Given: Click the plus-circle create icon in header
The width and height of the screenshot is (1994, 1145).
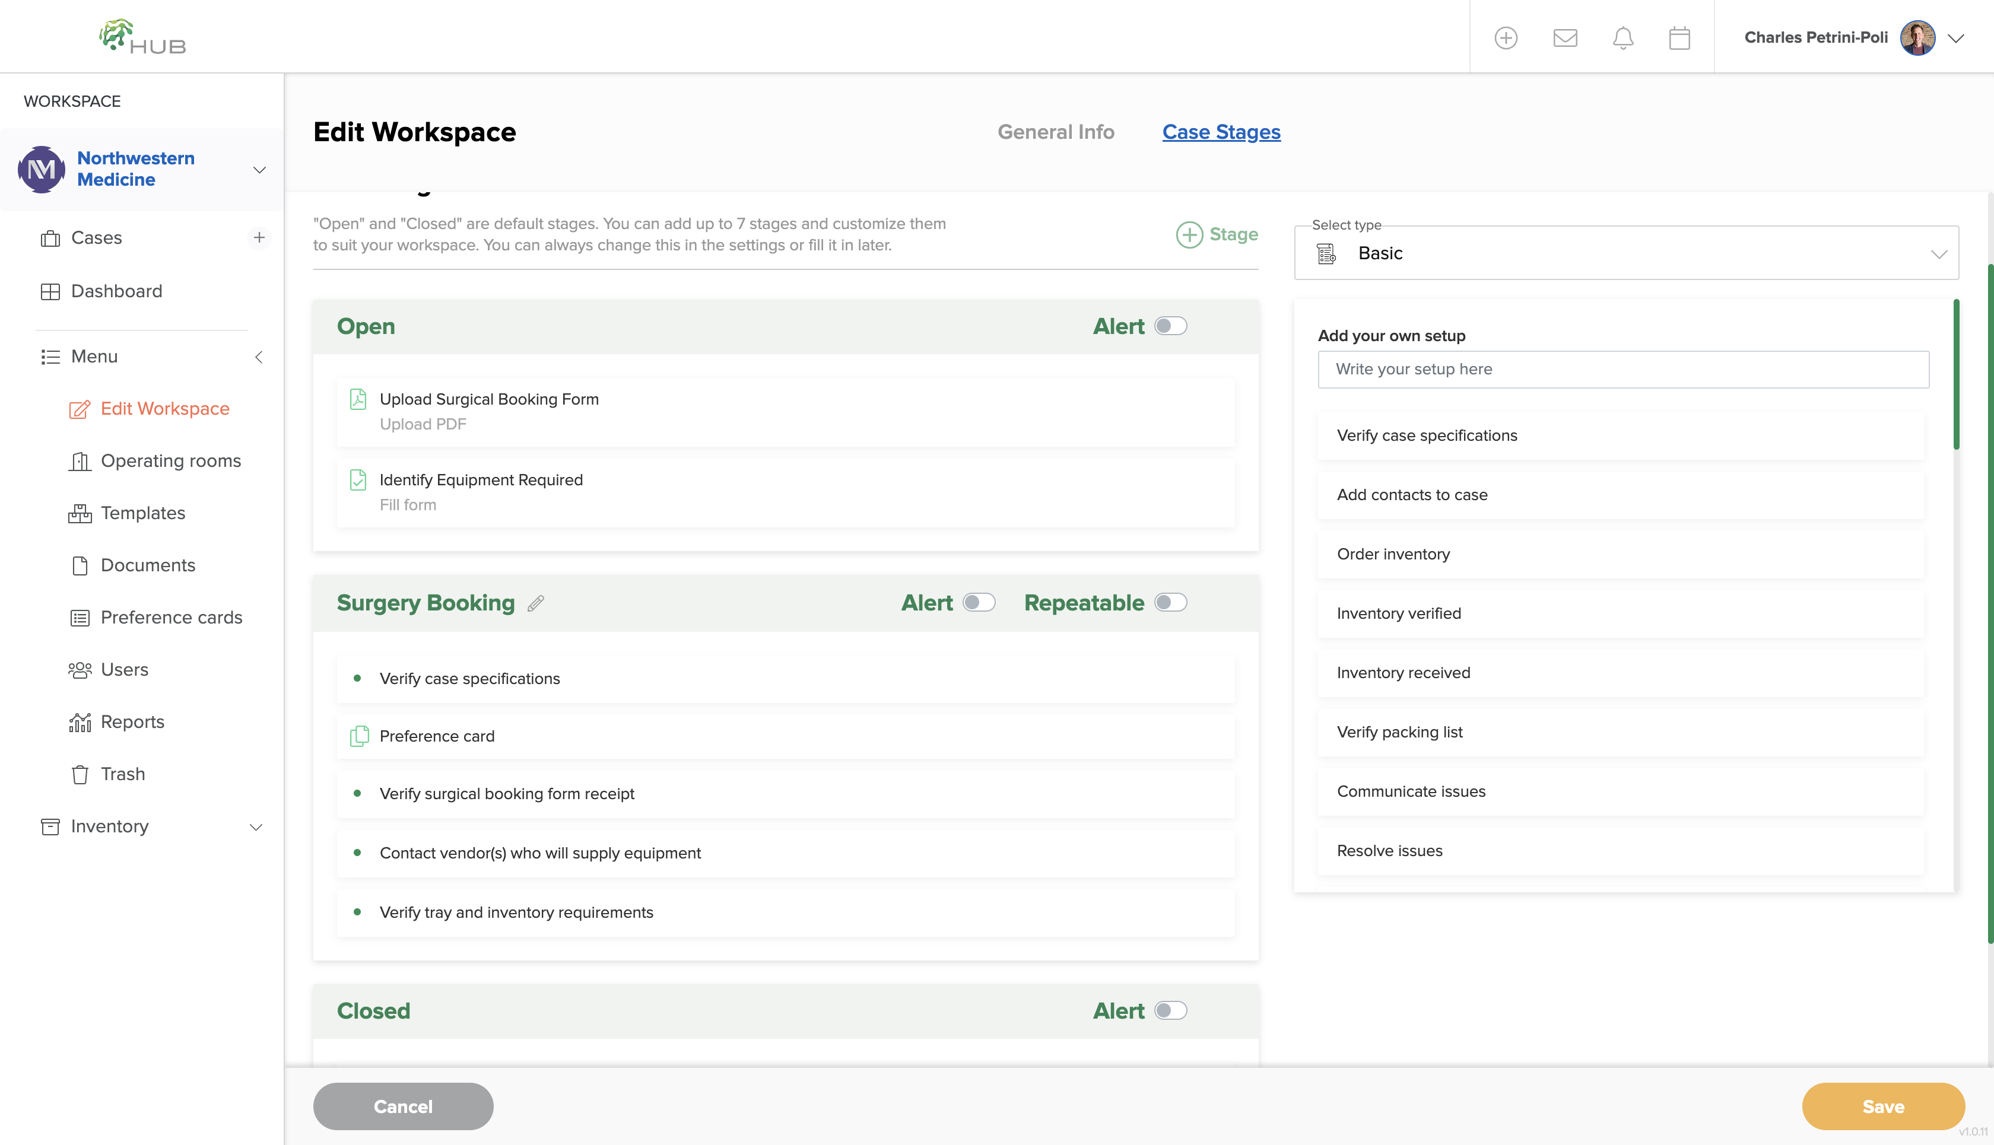Looking at the screenshot, I should (1506, 38).
